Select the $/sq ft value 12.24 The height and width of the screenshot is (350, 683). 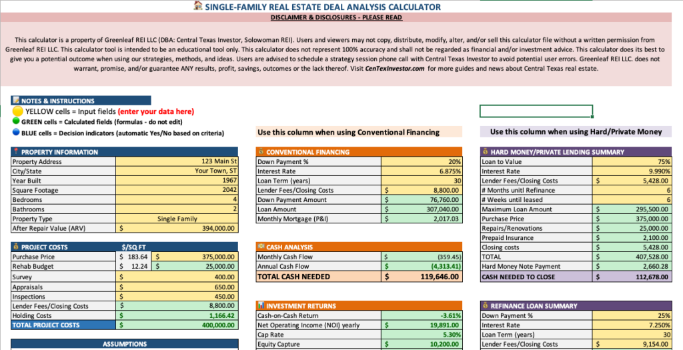pos(133,267)
